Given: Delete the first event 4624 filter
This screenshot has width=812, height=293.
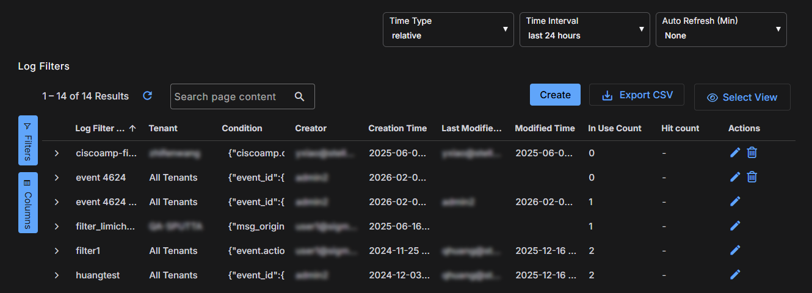Looking at the screenshot, I should click(x=752, y=177).
